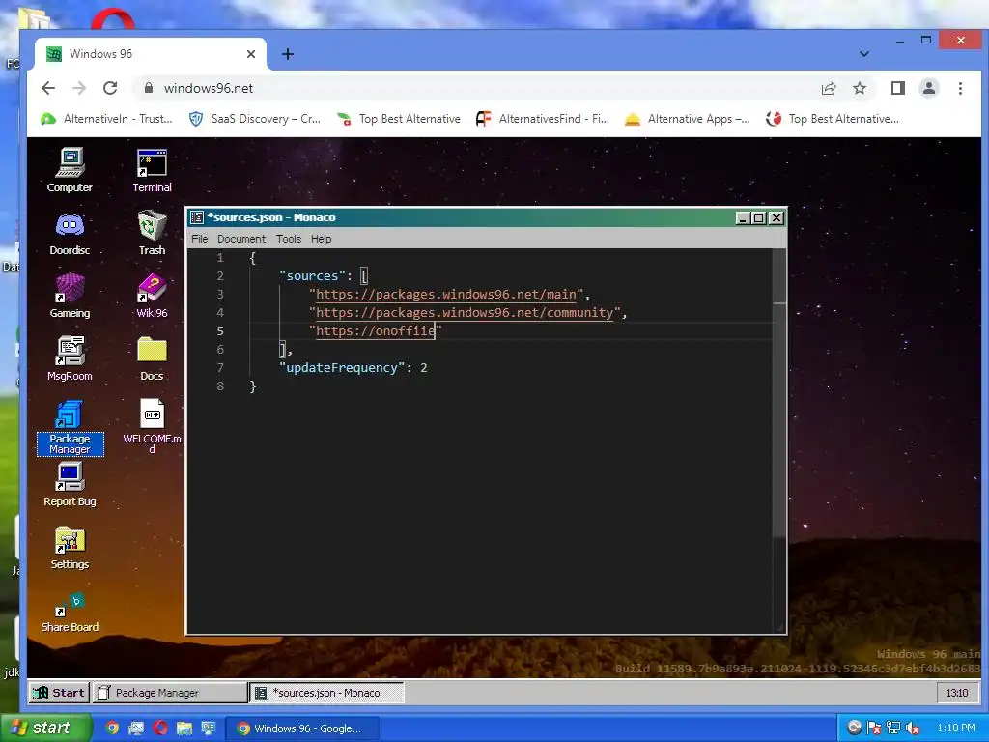Click the "sources" key in the editor
Screen dimensions: 989x742
pyautogui.click(x=312, y=275)
